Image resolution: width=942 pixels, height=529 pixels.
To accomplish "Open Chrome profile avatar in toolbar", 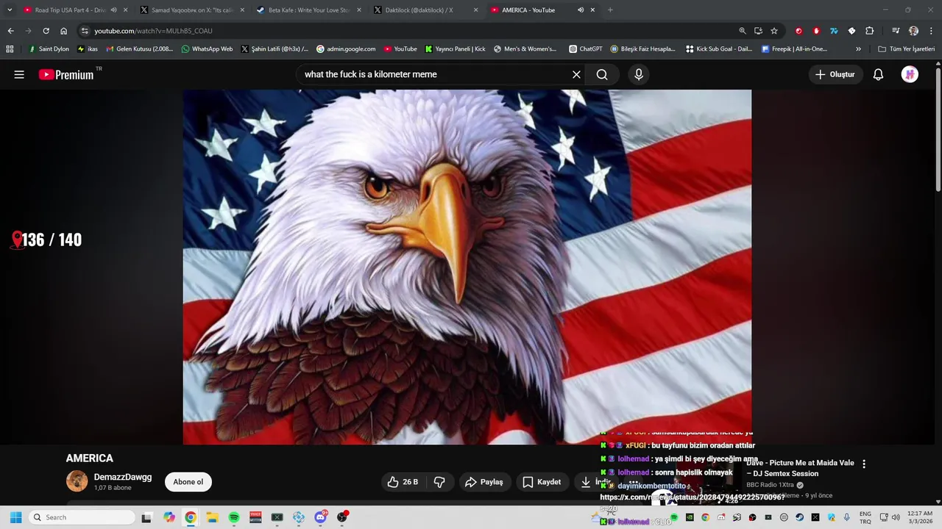I will [x=913, y=31].
